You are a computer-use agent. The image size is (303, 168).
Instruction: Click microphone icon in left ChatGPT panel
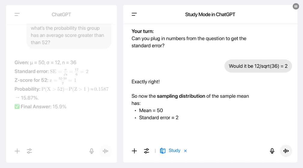click(x=92, y=151)
